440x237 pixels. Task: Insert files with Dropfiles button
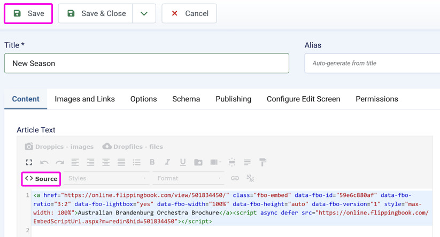click(133, 146)
